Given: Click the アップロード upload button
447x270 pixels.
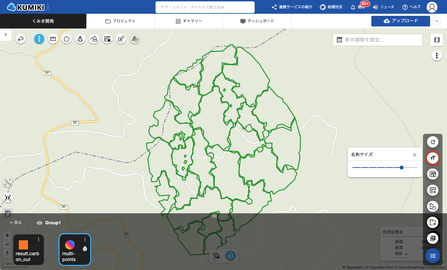Looking at the screenshot, I should coord(401,21).
